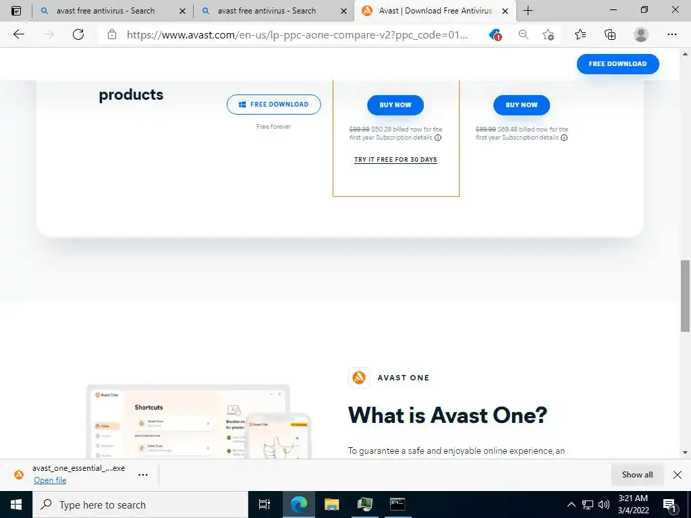Open the Command Prompt taskbar icon

click(397, 505)
